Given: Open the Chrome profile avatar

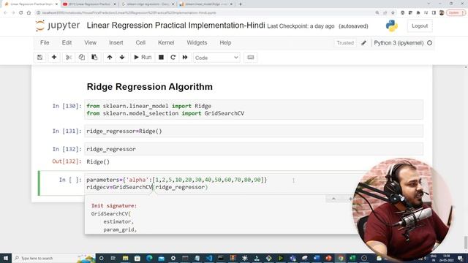Looking at the screenshot, I should click(x=442, y=13).
